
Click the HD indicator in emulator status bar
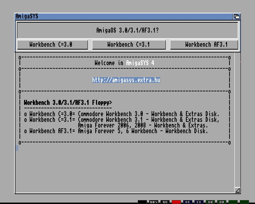pyautogui.click(x=188, y=202)
